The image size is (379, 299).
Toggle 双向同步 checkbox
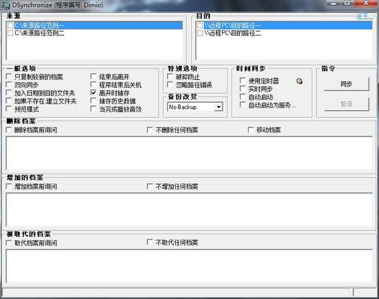click(9, 85)
